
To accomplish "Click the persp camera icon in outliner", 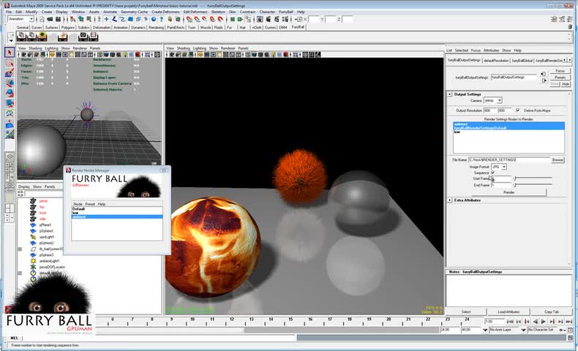I will point(34,200).
